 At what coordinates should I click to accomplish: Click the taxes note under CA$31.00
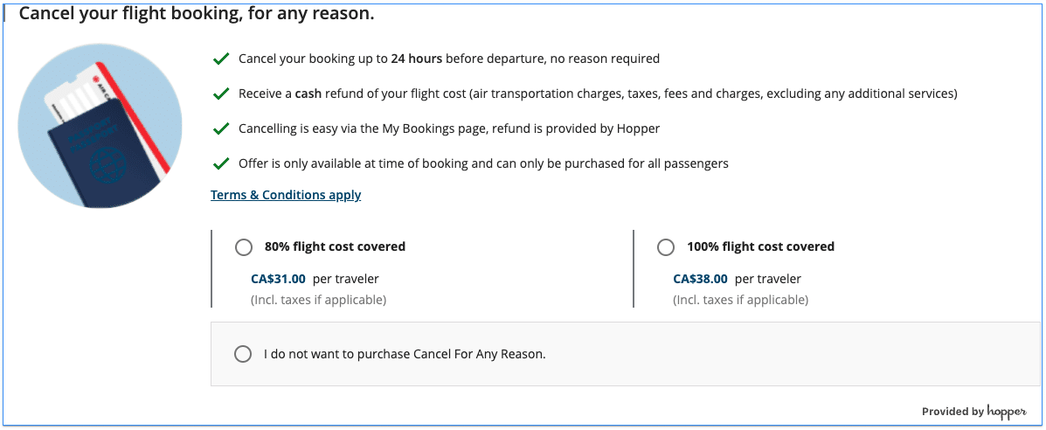coord(318,300)
